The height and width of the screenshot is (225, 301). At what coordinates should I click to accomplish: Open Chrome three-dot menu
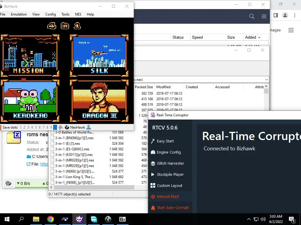[295, 15]
